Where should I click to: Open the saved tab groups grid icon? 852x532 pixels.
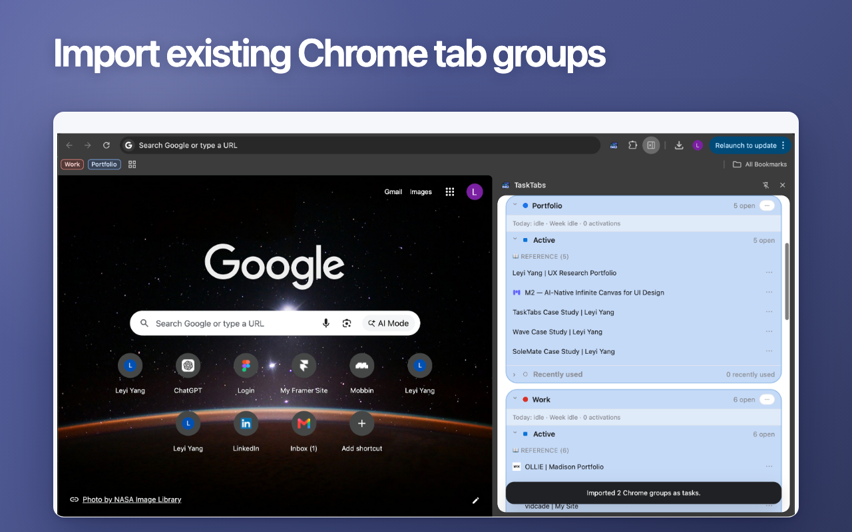pos(132,164)
